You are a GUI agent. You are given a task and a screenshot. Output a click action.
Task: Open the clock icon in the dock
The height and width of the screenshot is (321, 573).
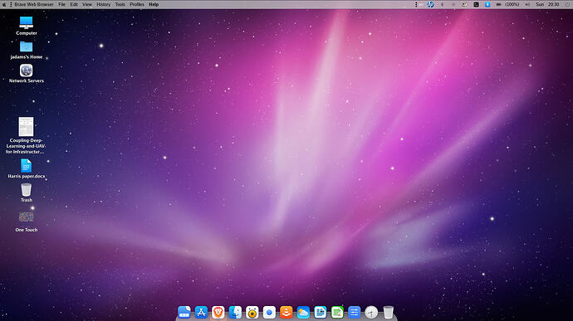371,312
